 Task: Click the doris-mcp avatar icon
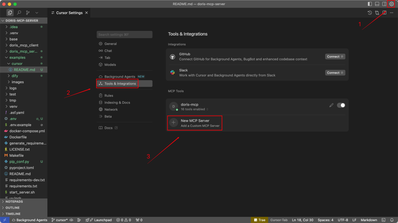[174, 106]
